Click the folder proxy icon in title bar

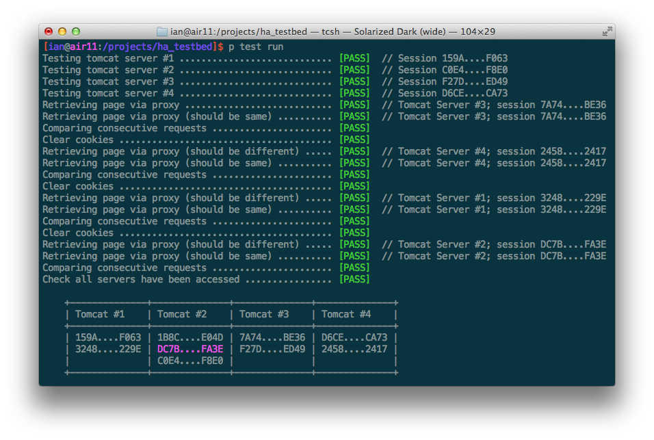click(x=162, y=31)
